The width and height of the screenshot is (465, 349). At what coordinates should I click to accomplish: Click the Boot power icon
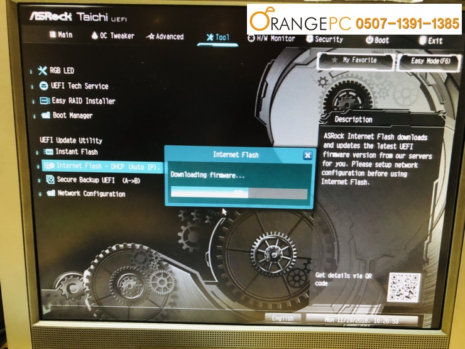click(369, 40)
